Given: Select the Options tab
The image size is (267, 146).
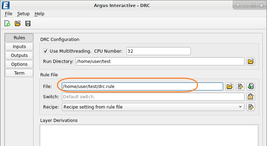Looking at the screenshot, I should pyautogui.click(x=19, y=64).
